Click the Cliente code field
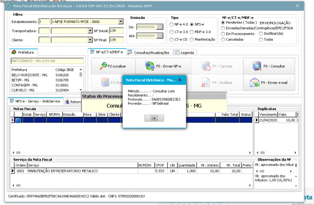Screen dimensions: 314x205 [x=44, y=40]
